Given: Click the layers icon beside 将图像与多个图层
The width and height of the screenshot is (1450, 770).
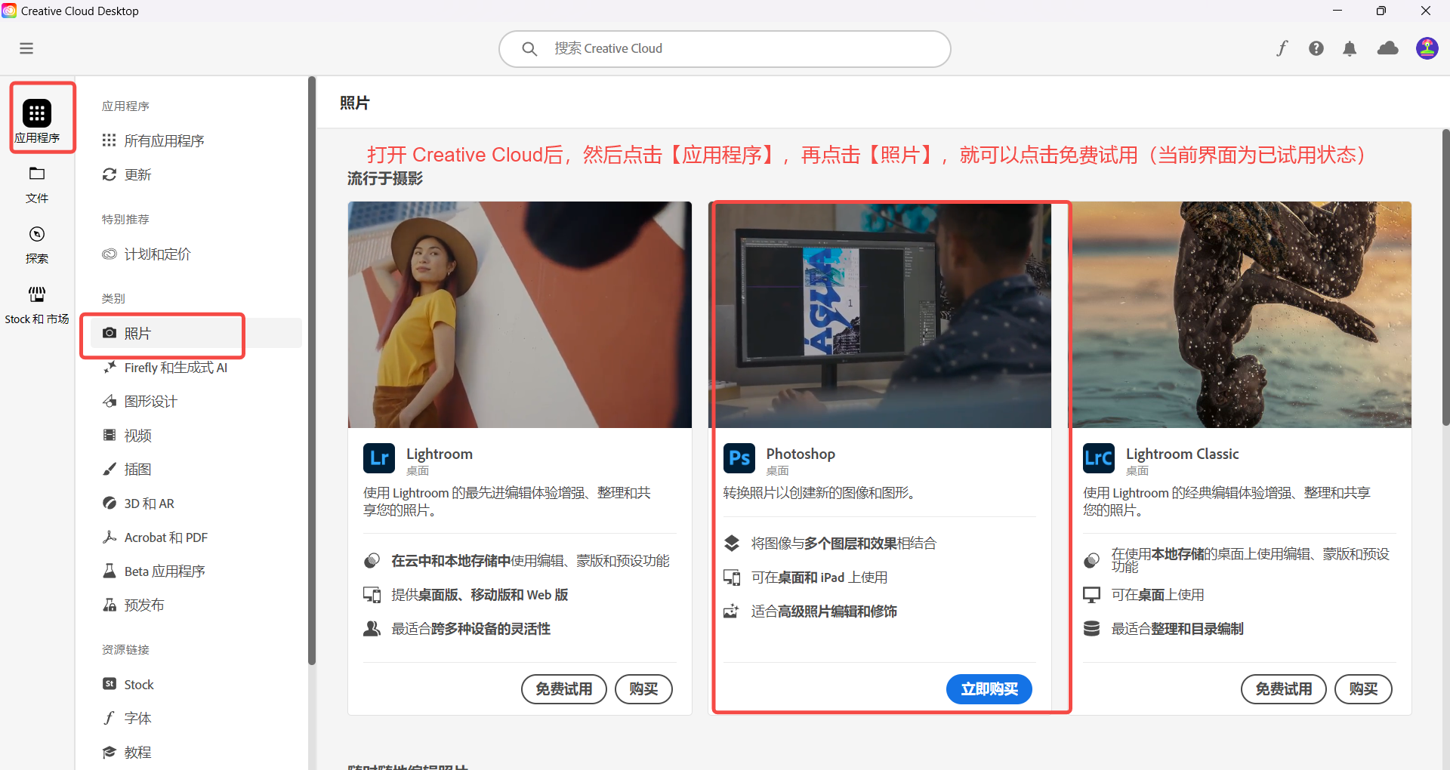Looking at the screenshot, I should 731,544.
